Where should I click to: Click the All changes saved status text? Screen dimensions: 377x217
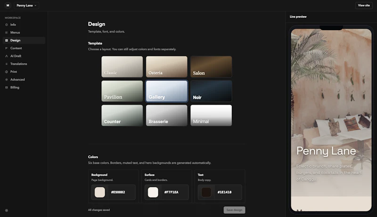click(99, 210)
